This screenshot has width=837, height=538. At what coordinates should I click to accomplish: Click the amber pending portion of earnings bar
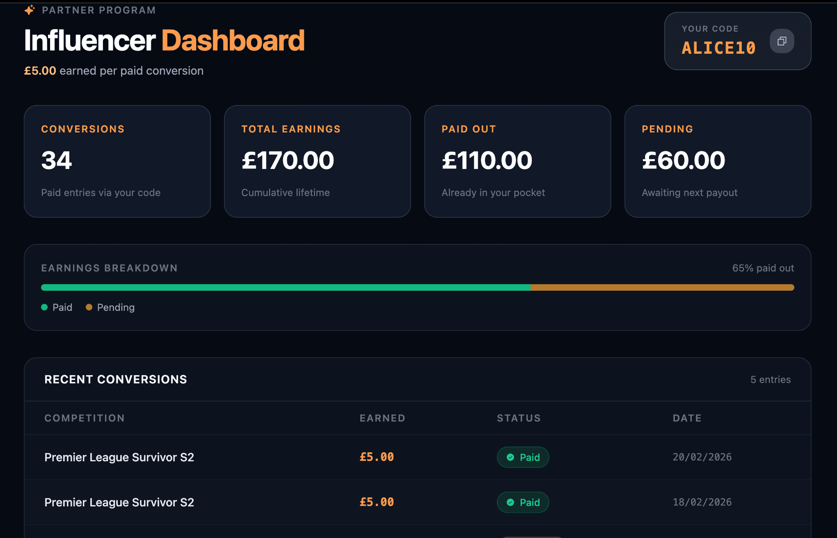(662, 288)
